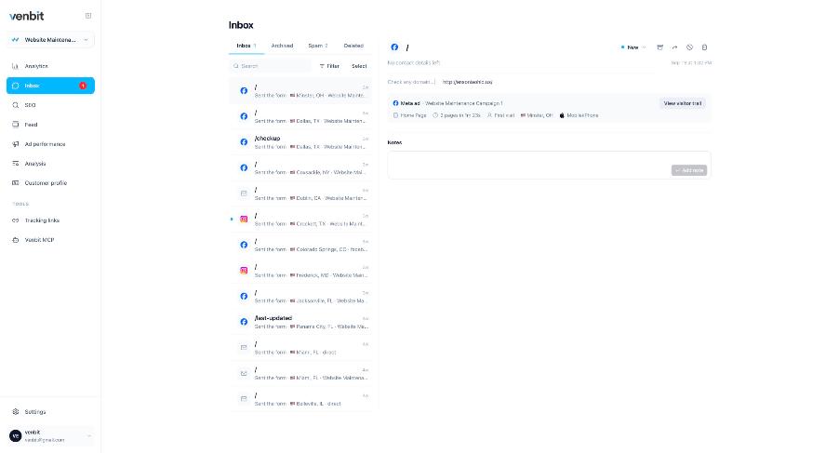This screenshot has width=839, height=453.
Task: Switch to the Archived tab
Action: click(282, 46)
